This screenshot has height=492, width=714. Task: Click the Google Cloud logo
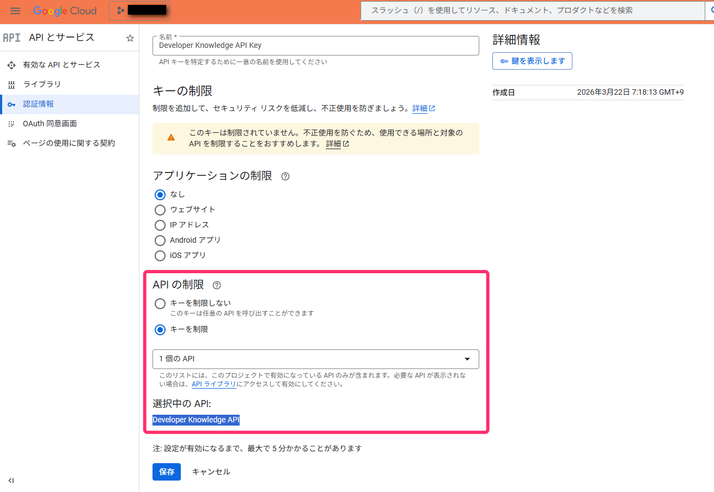[65, 11]
